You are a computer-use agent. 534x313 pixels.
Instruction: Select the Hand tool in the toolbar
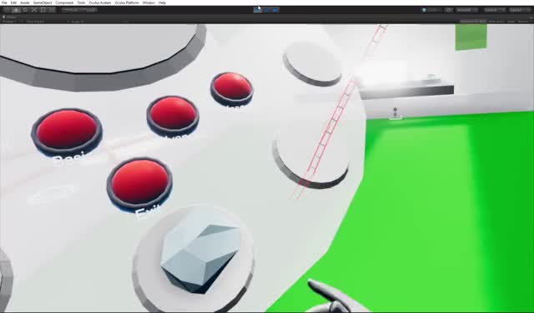[8, 10]
